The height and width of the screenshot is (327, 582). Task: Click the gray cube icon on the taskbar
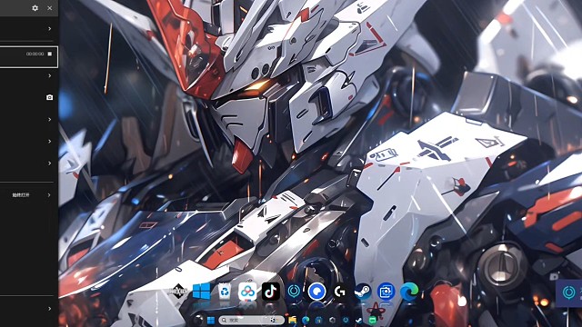[x=333, y=320]
